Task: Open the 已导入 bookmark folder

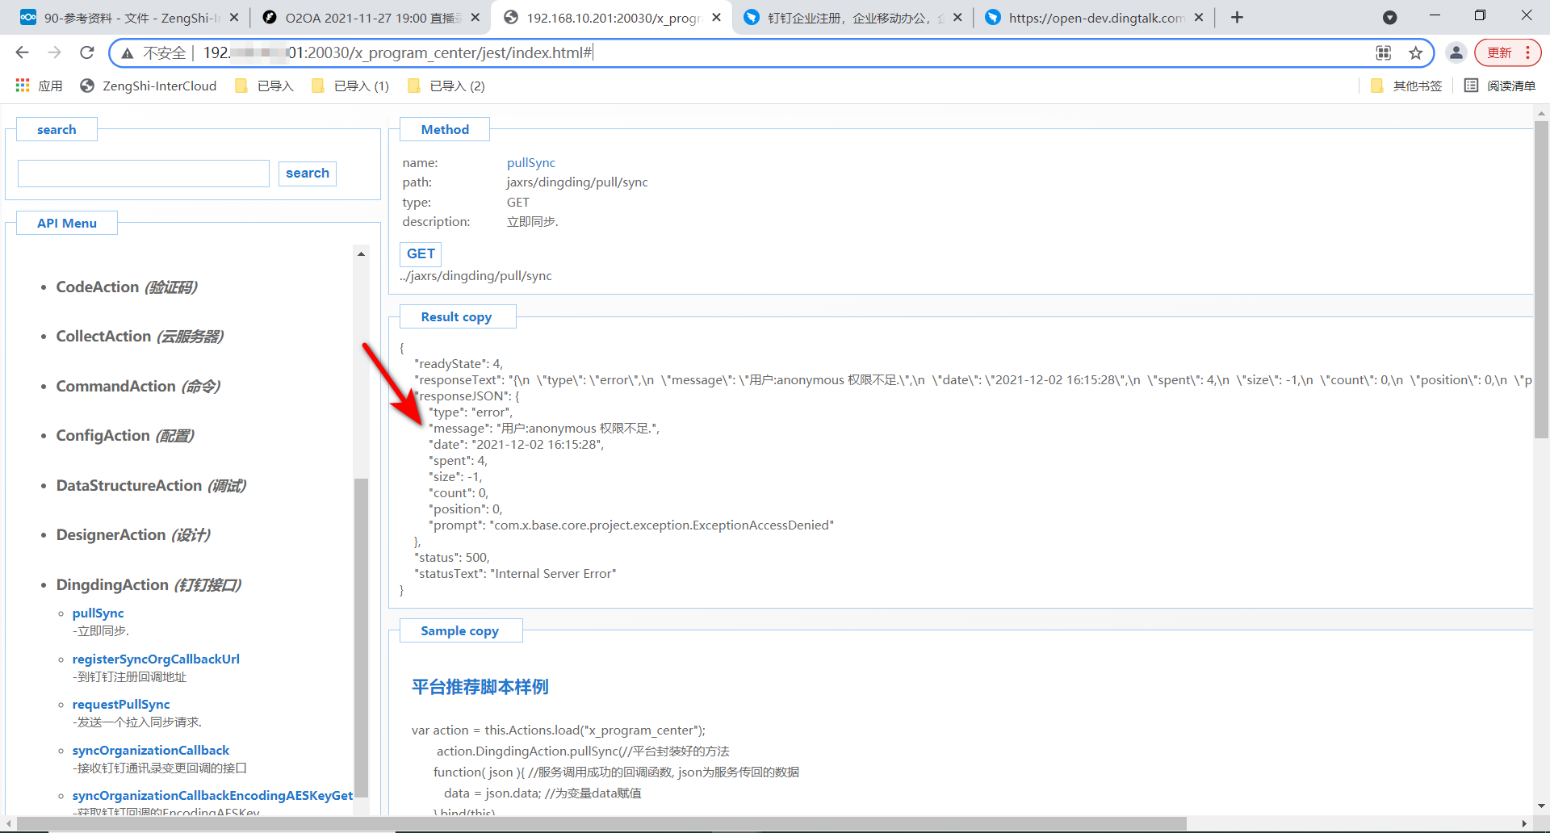Action: (264, 86)
